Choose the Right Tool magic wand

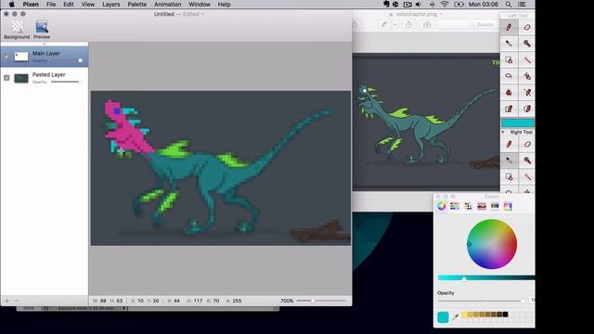click(527, 177)
